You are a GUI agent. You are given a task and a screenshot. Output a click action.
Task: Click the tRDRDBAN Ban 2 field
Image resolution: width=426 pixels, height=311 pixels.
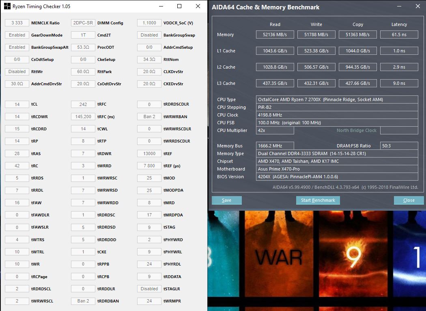click(x=83, y=301)
